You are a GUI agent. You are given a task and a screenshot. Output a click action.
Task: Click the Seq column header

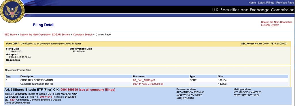8,76
